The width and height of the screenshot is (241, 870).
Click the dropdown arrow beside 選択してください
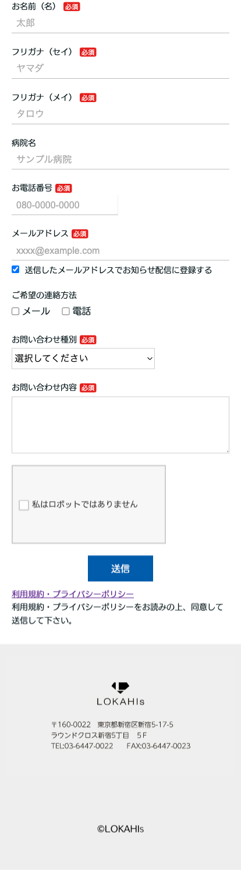click(150, 358)
